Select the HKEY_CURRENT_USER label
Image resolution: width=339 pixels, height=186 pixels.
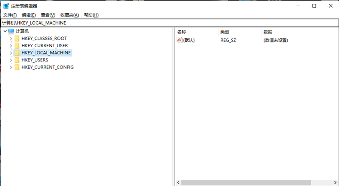coord(45,45)
